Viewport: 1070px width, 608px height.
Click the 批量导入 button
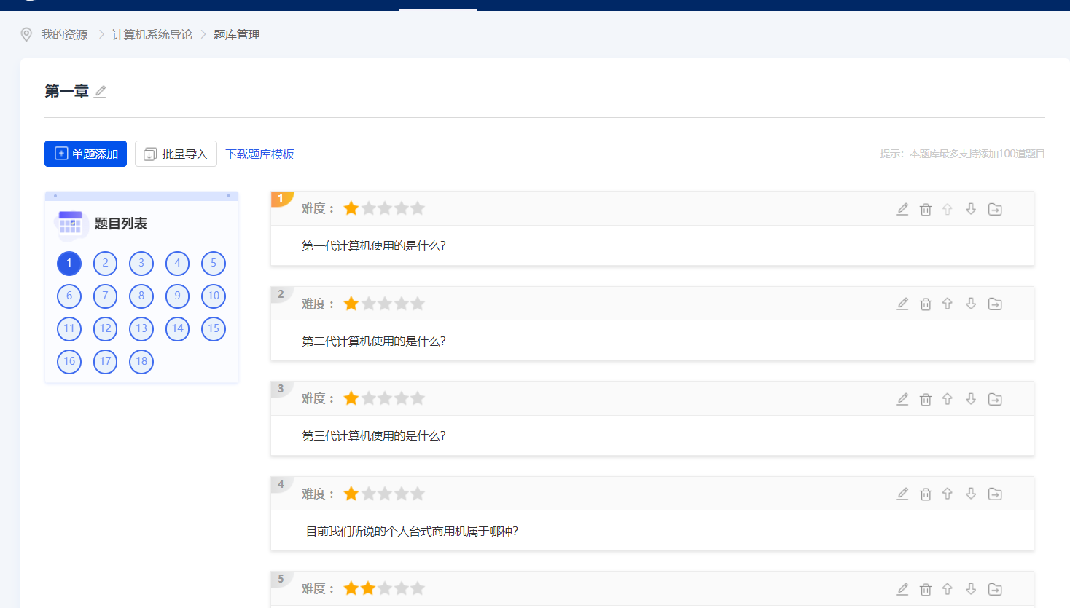(176, 154)
